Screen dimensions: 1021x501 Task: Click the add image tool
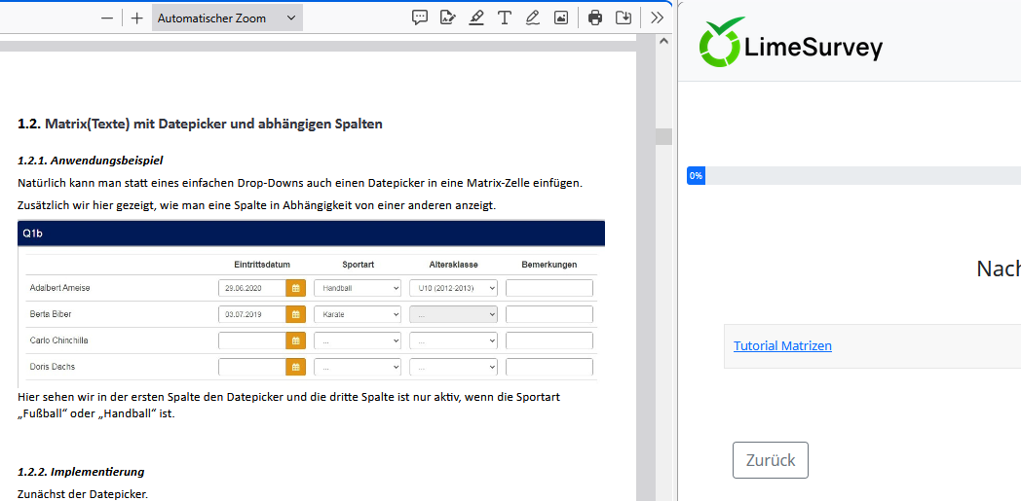(x=560, y=18)
